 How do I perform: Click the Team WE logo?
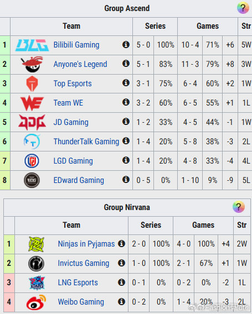pyautogui.click(x=32, y=103)
